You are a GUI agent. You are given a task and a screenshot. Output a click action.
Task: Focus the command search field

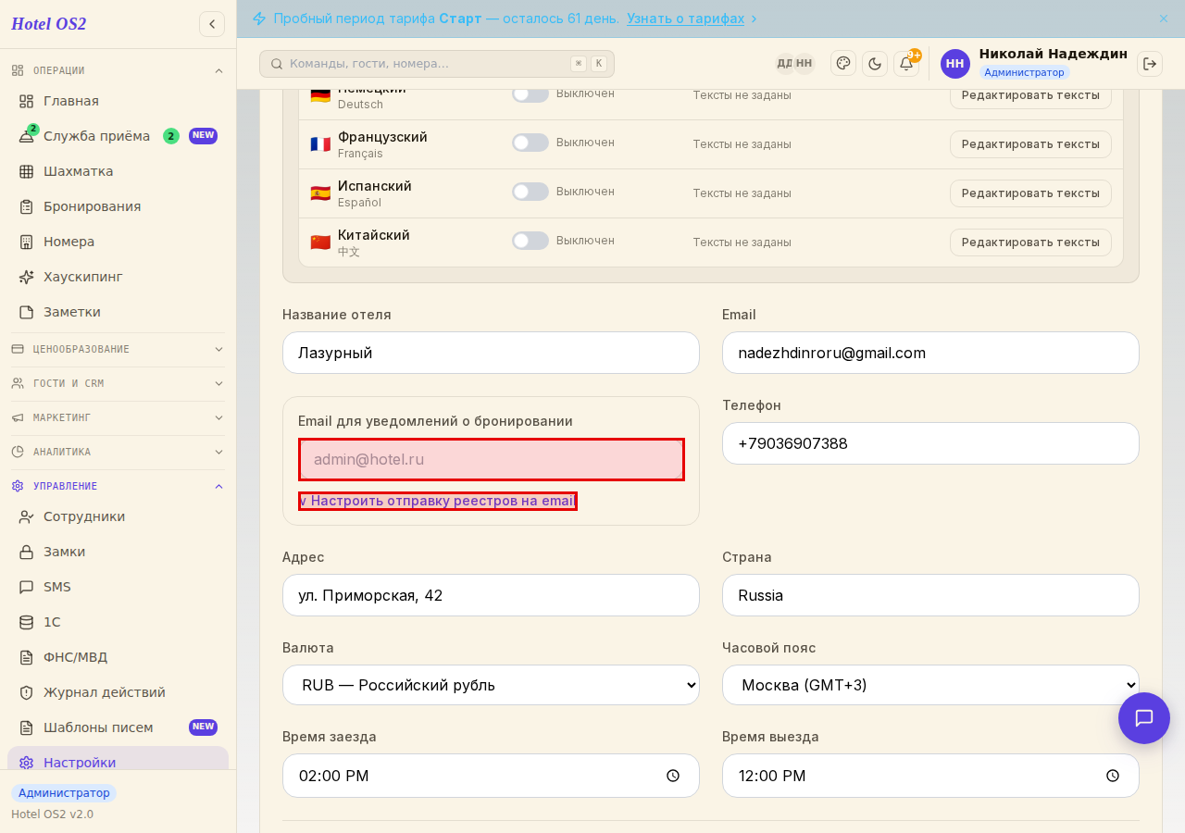click(x=437, y=64)
